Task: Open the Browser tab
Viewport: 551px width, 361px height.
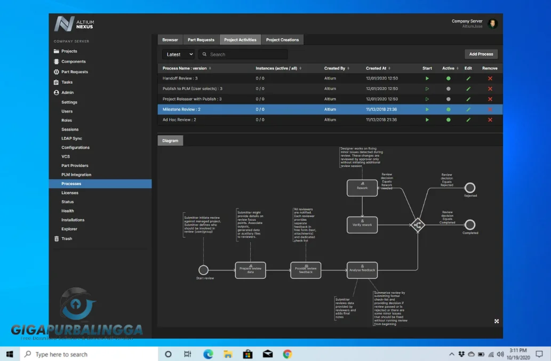Action: click(170, 39)
